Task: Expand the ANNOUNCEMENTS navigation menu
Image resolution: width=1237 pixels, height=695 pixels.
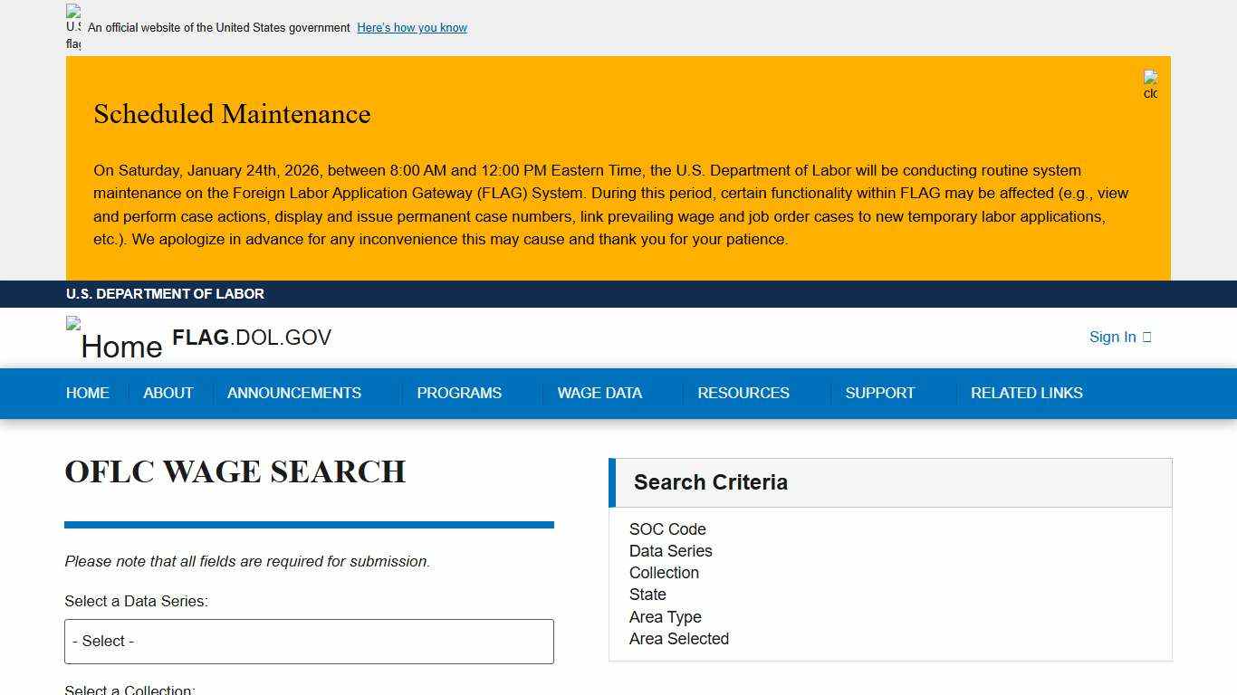Action: [293, 393]
